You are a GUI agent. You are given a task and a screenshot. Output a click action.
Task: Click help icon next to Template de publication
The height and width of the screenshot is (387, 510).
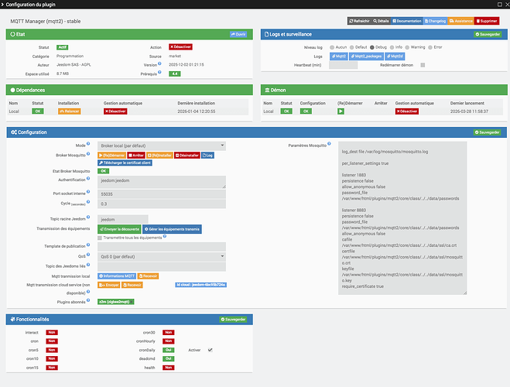88,245
